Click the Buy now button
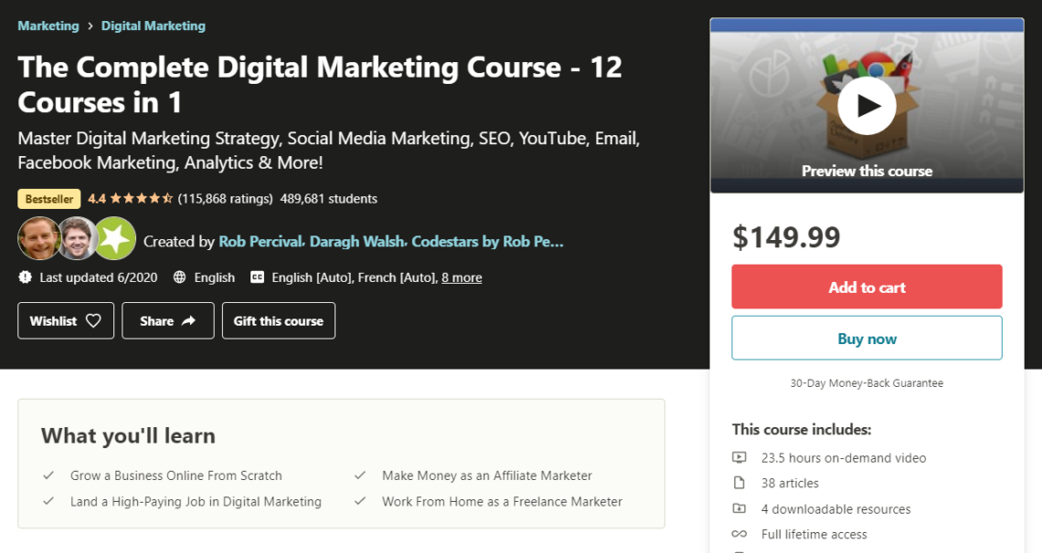Screen dimensions: 1042x553 867,338
